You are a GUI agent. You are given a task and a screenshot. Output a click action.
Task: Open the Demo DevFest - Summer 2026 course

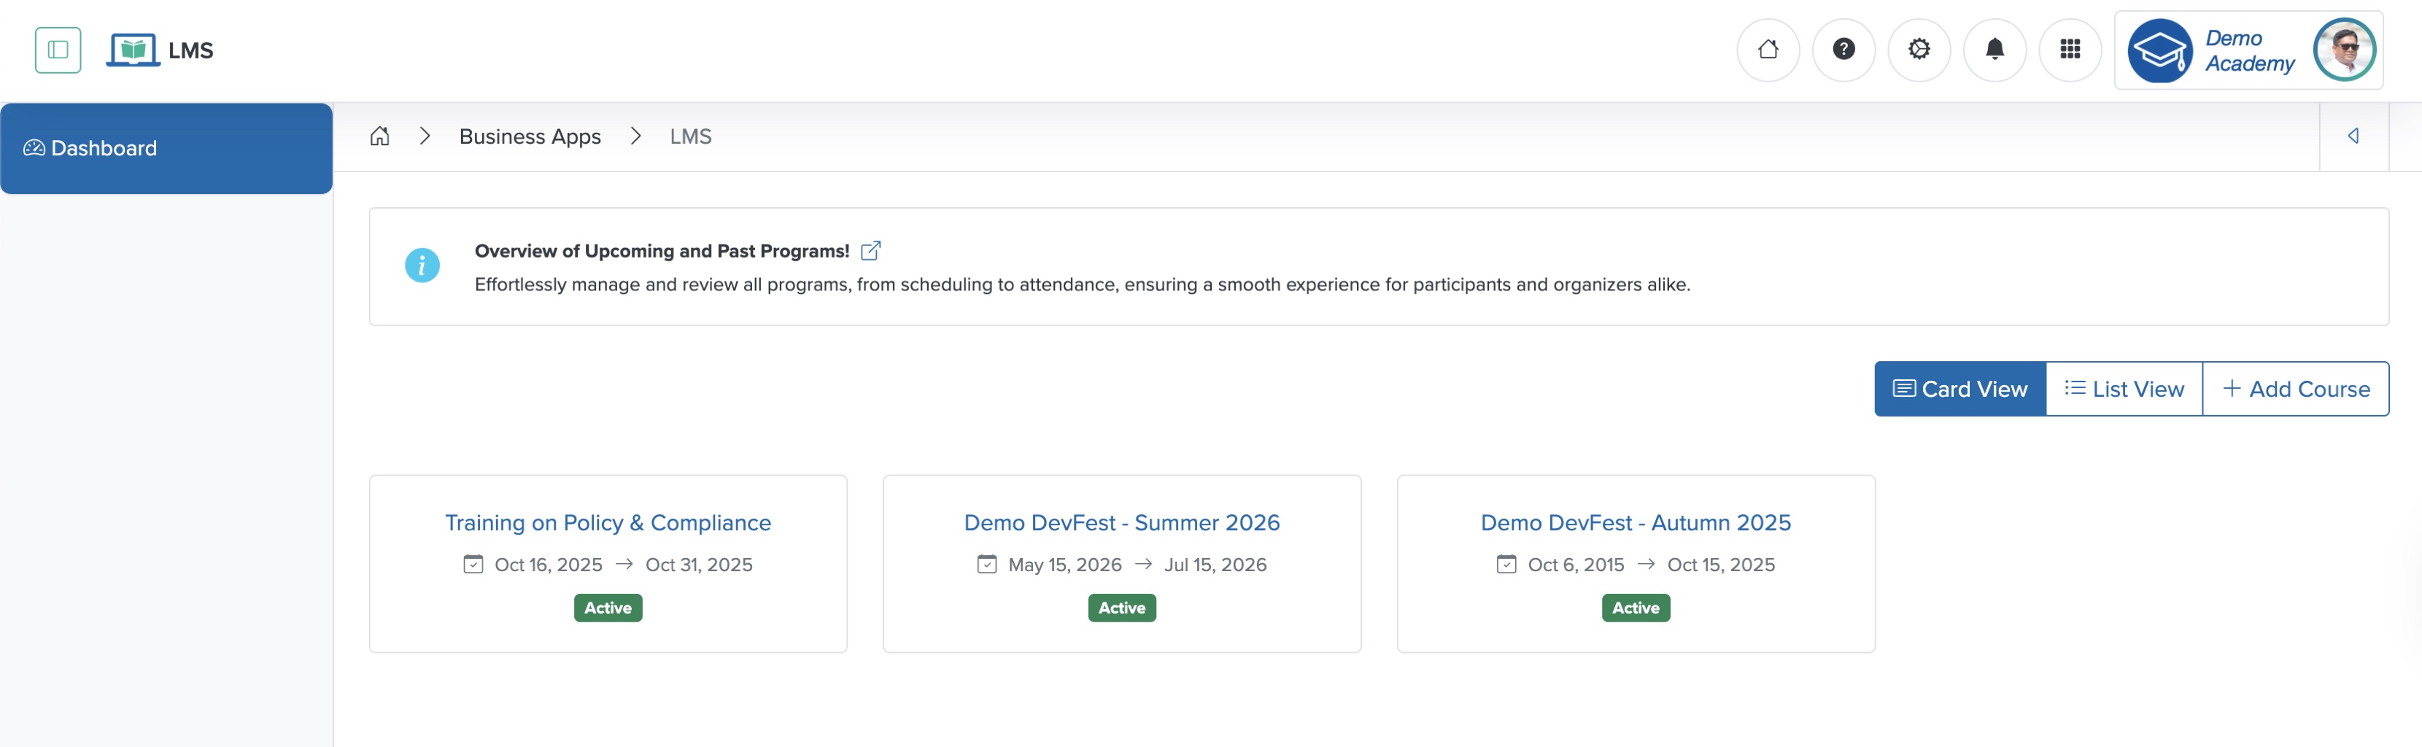point(1122,522)
